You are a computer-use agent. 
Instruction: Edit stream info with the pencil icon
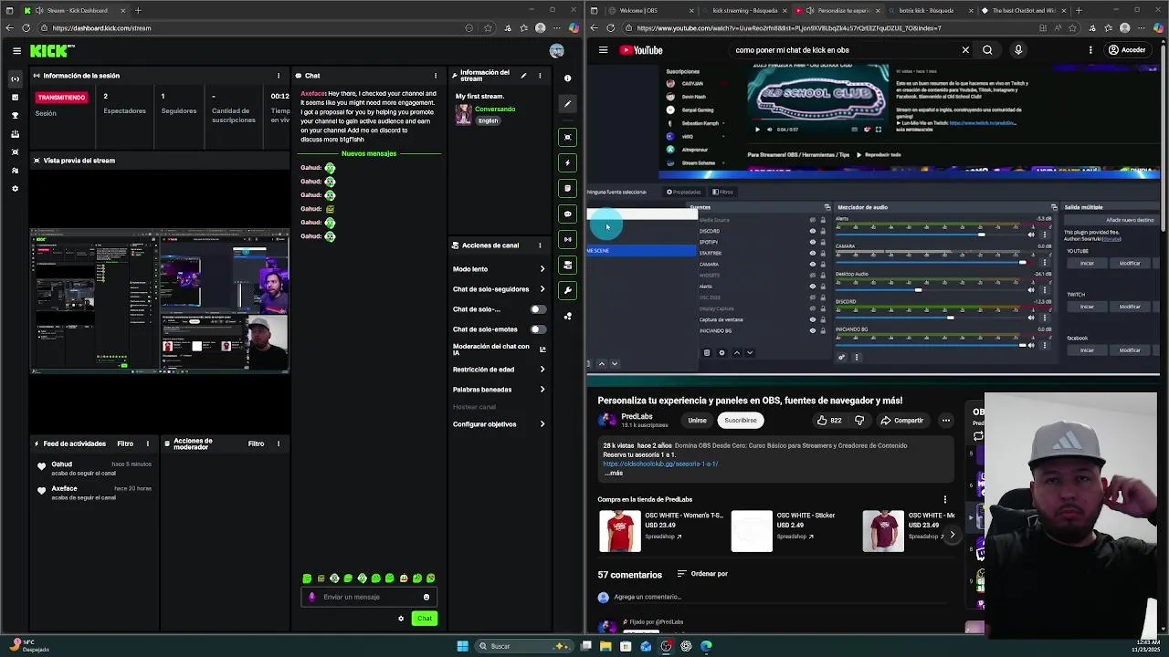[x=523, y=76]
